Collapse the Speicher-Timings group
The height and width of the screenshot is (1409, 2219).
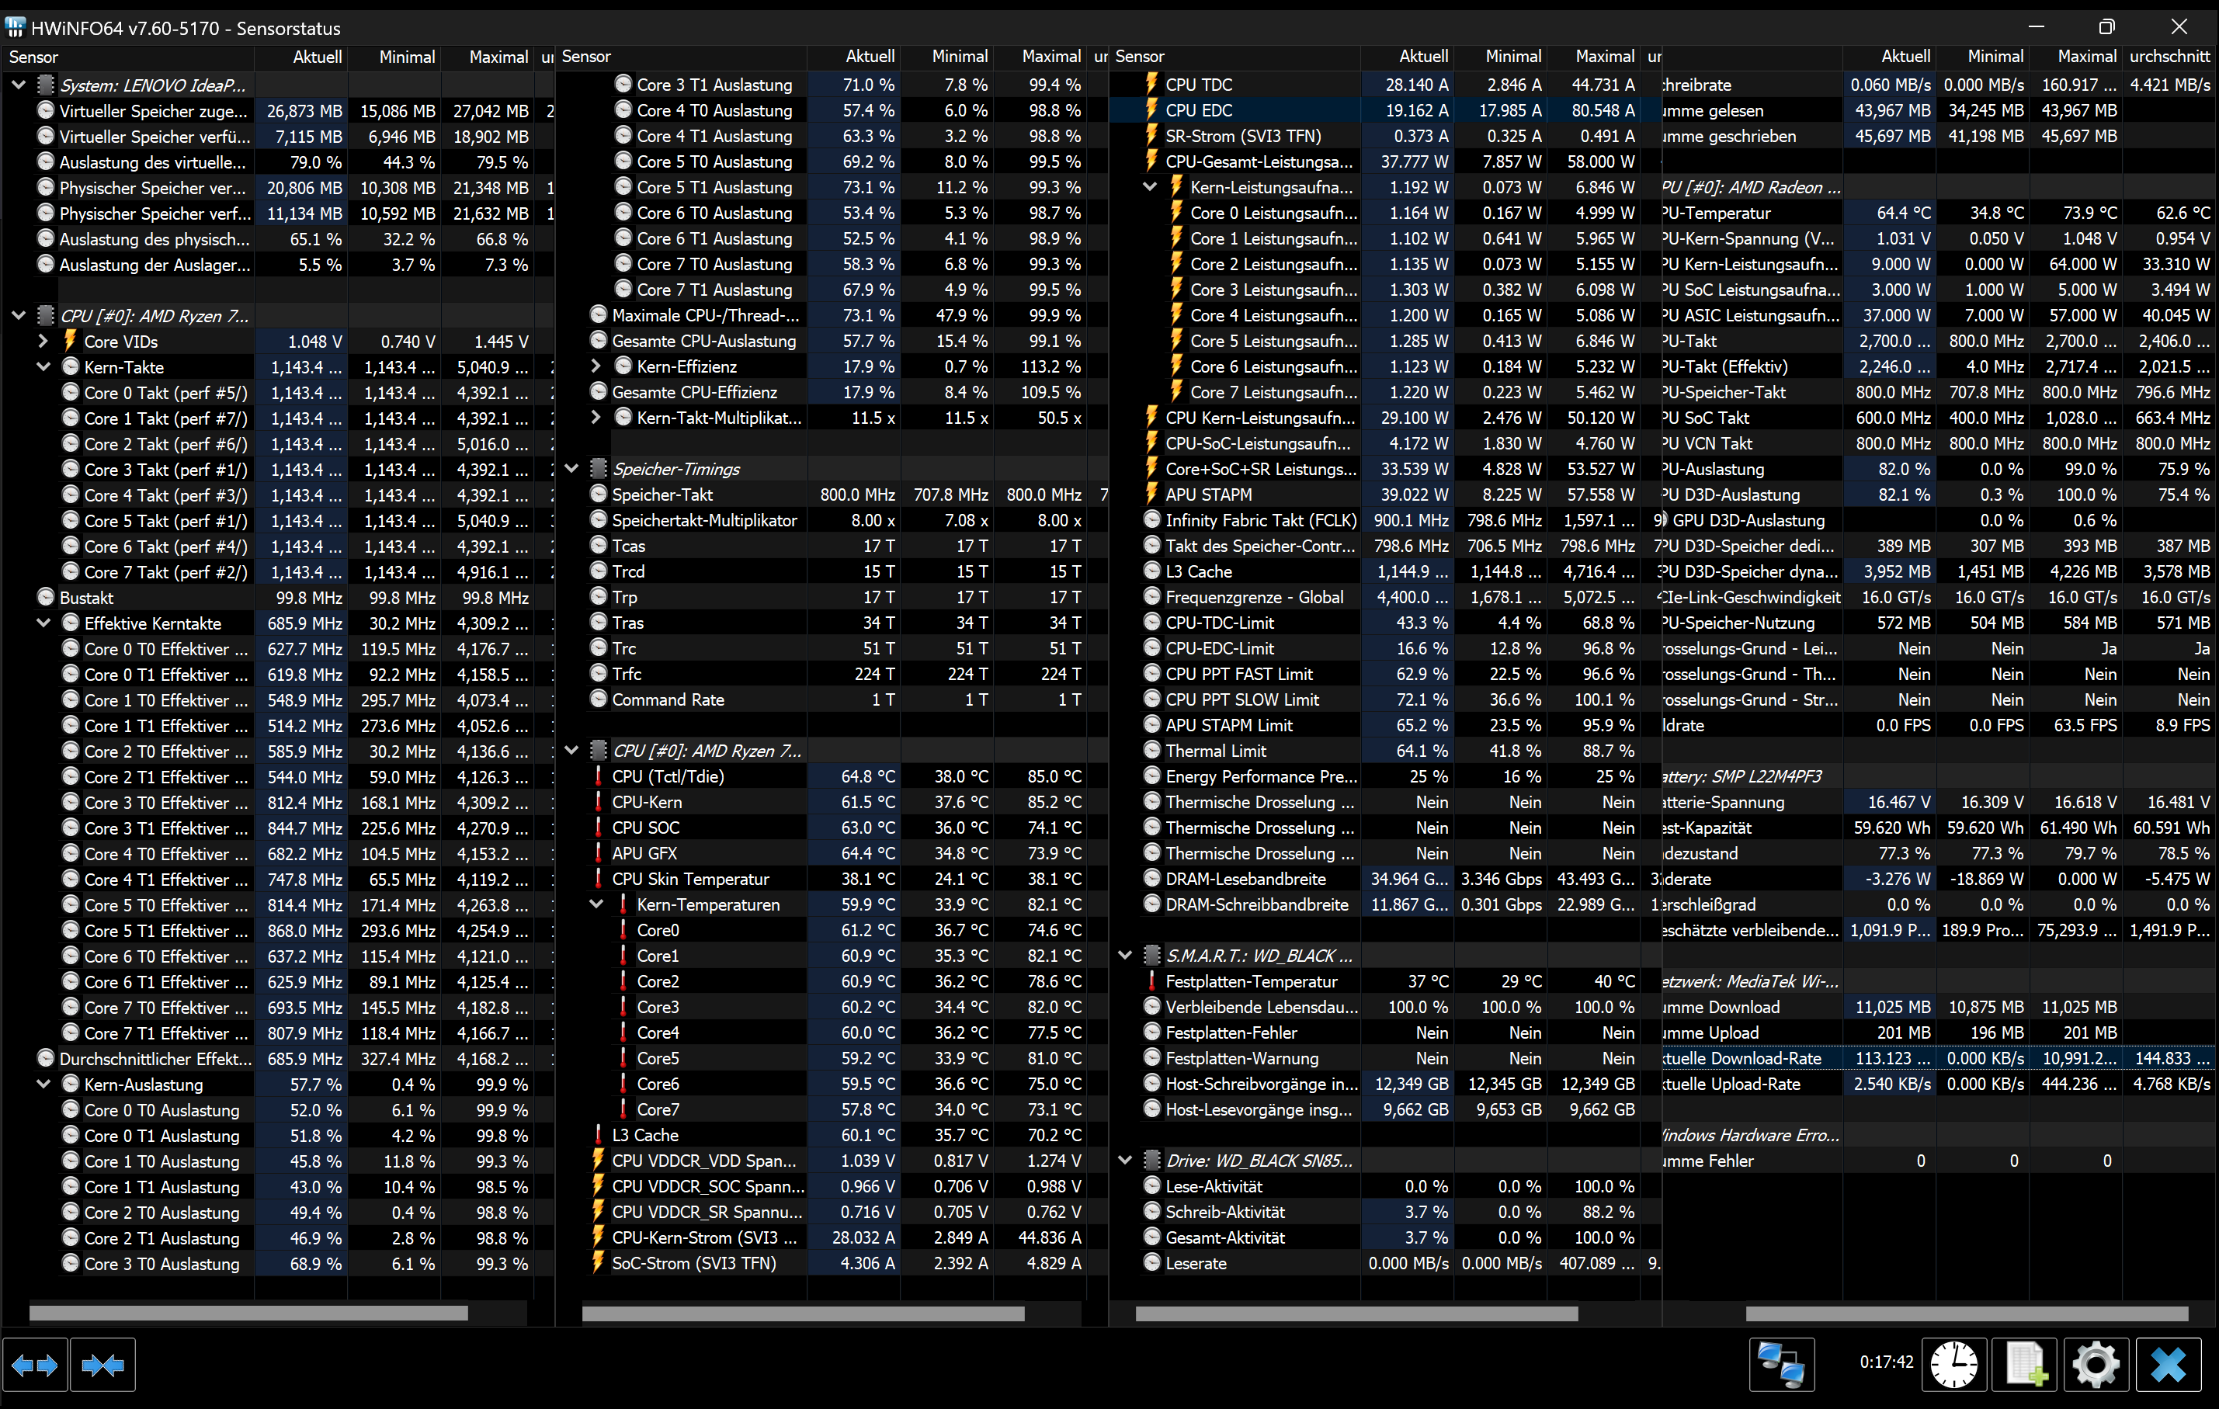[x=571, y=469]
